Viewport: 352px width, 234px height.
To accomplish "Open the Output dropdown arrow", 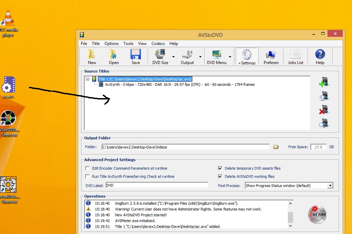I will point(200,57).
